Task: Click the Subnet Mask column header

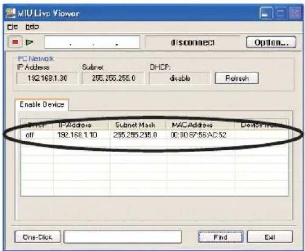Action: 137,125
